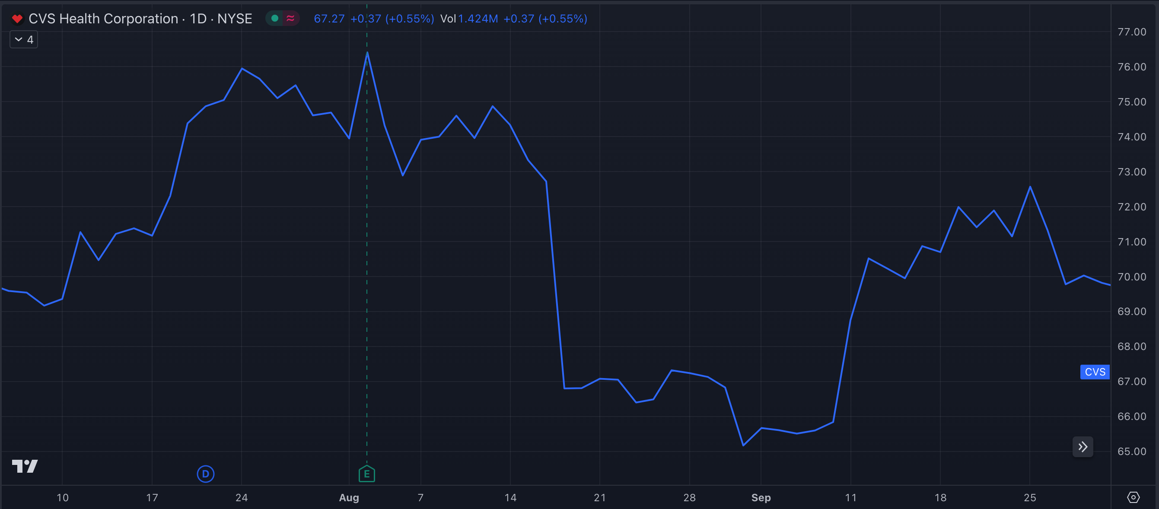Click the price value 67.27

point(329,19)
